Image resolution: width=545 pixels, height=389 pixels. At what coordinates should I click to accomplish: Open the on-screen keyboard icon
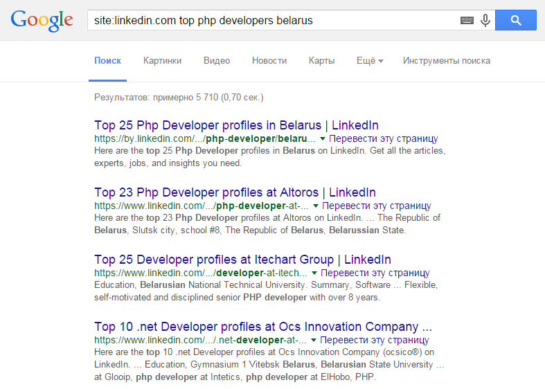click(467, 21)
